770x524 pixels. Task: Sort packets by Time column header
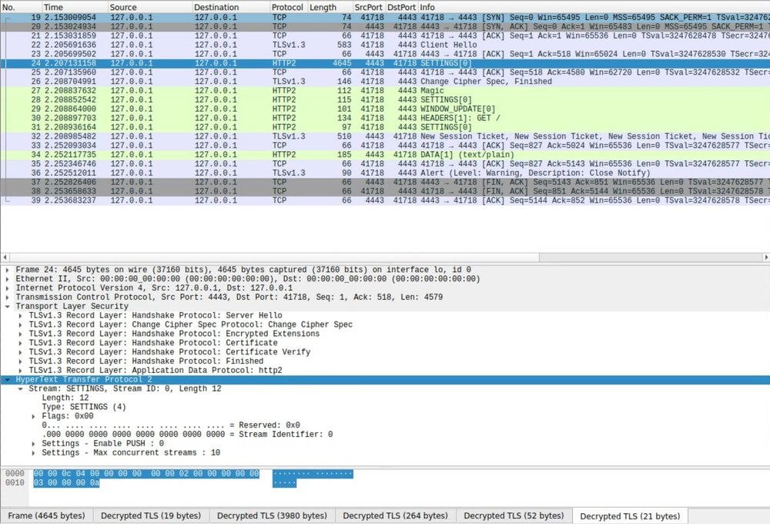(75, 8)
